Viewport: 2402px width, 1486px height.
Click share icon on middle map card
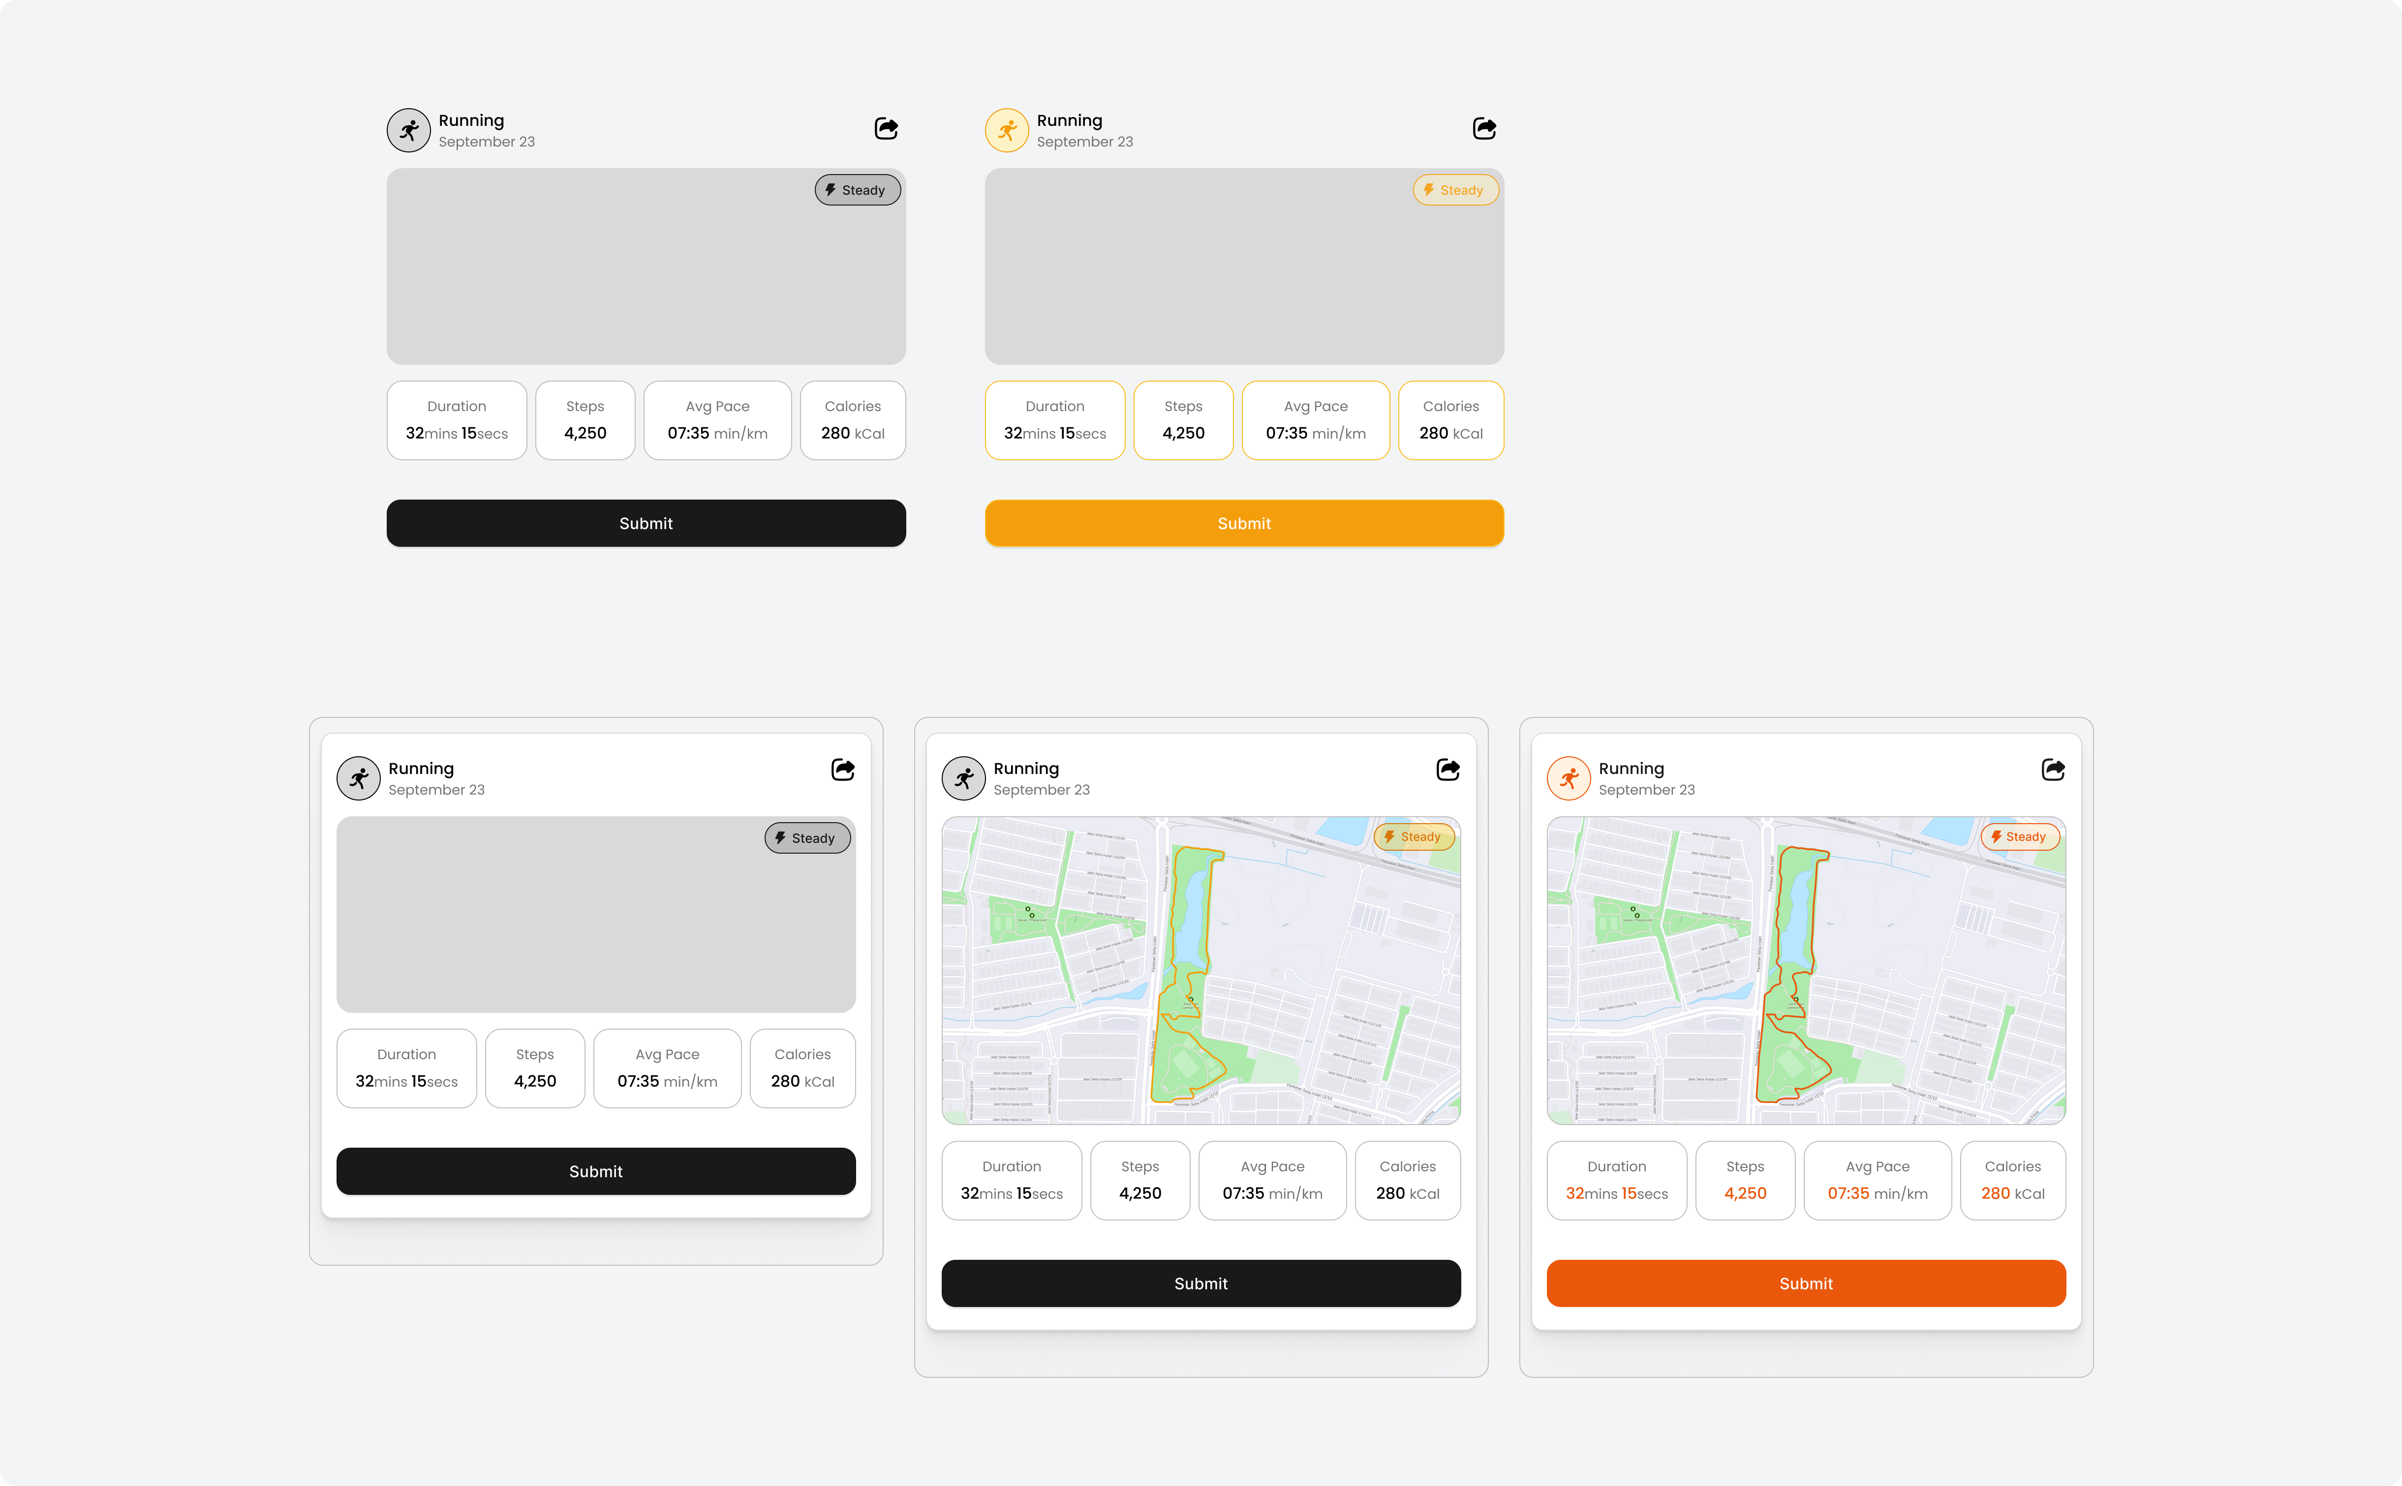pyautogui.click(x=1447, y=770)
